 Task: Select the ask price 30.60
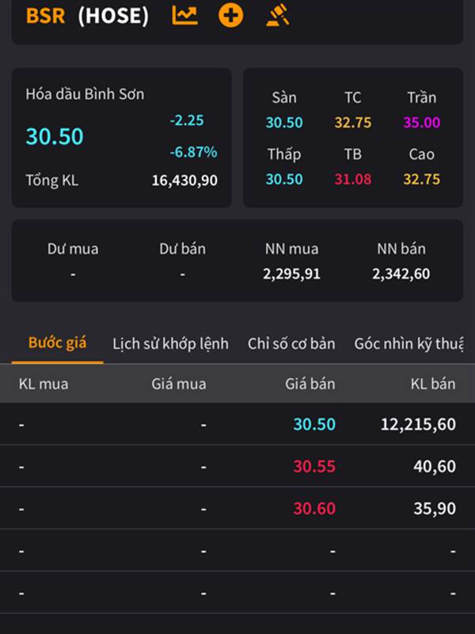click(314, 508)
